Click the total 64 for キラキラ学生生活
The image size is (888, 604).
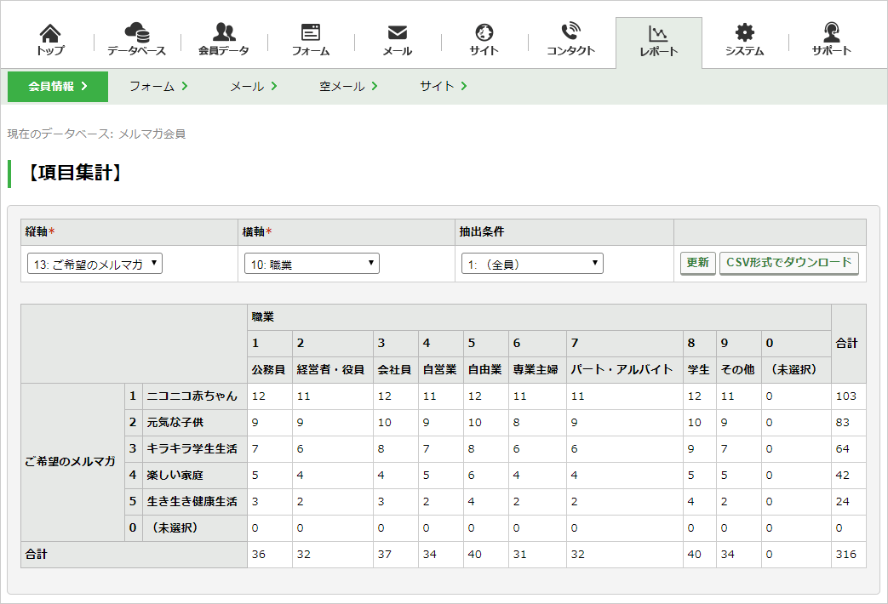click(x=848, y=449)
